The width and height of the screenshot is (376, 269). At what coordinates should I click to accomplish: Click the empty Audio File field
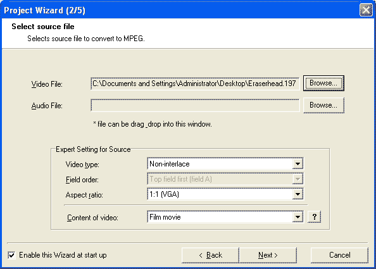click(x=195, y=106)
